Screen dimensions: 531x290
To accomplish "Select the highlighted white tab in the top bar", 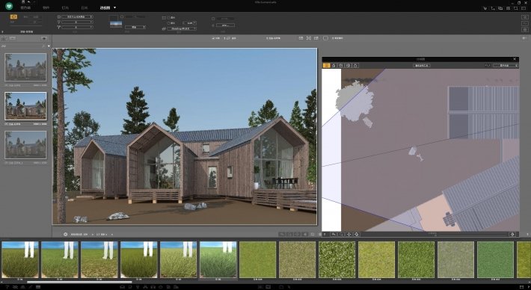I will (x=105, y=7).
